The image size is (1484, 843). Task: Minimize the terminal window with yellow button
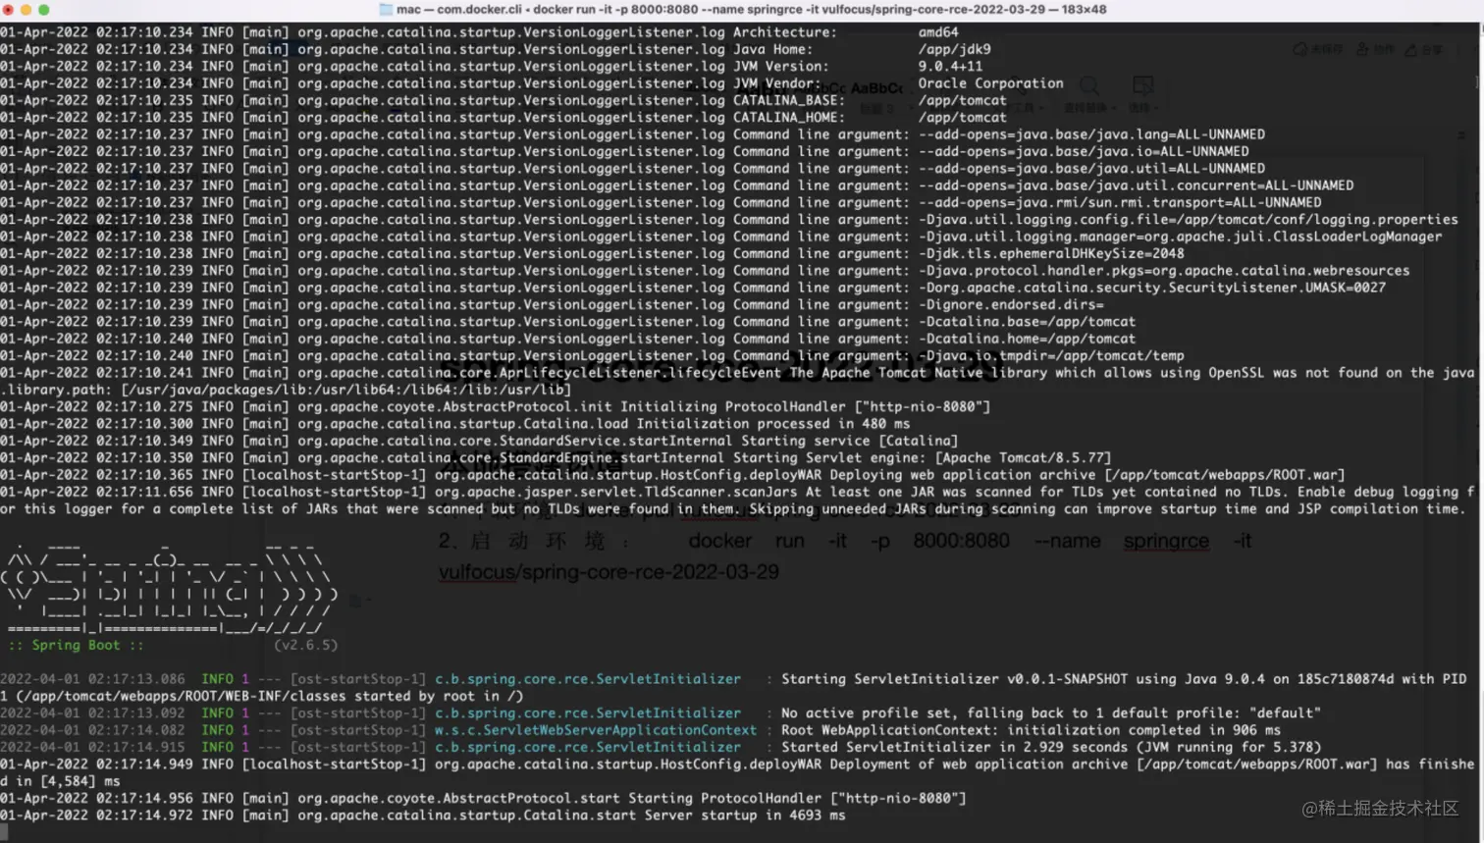tap(26, 9)
